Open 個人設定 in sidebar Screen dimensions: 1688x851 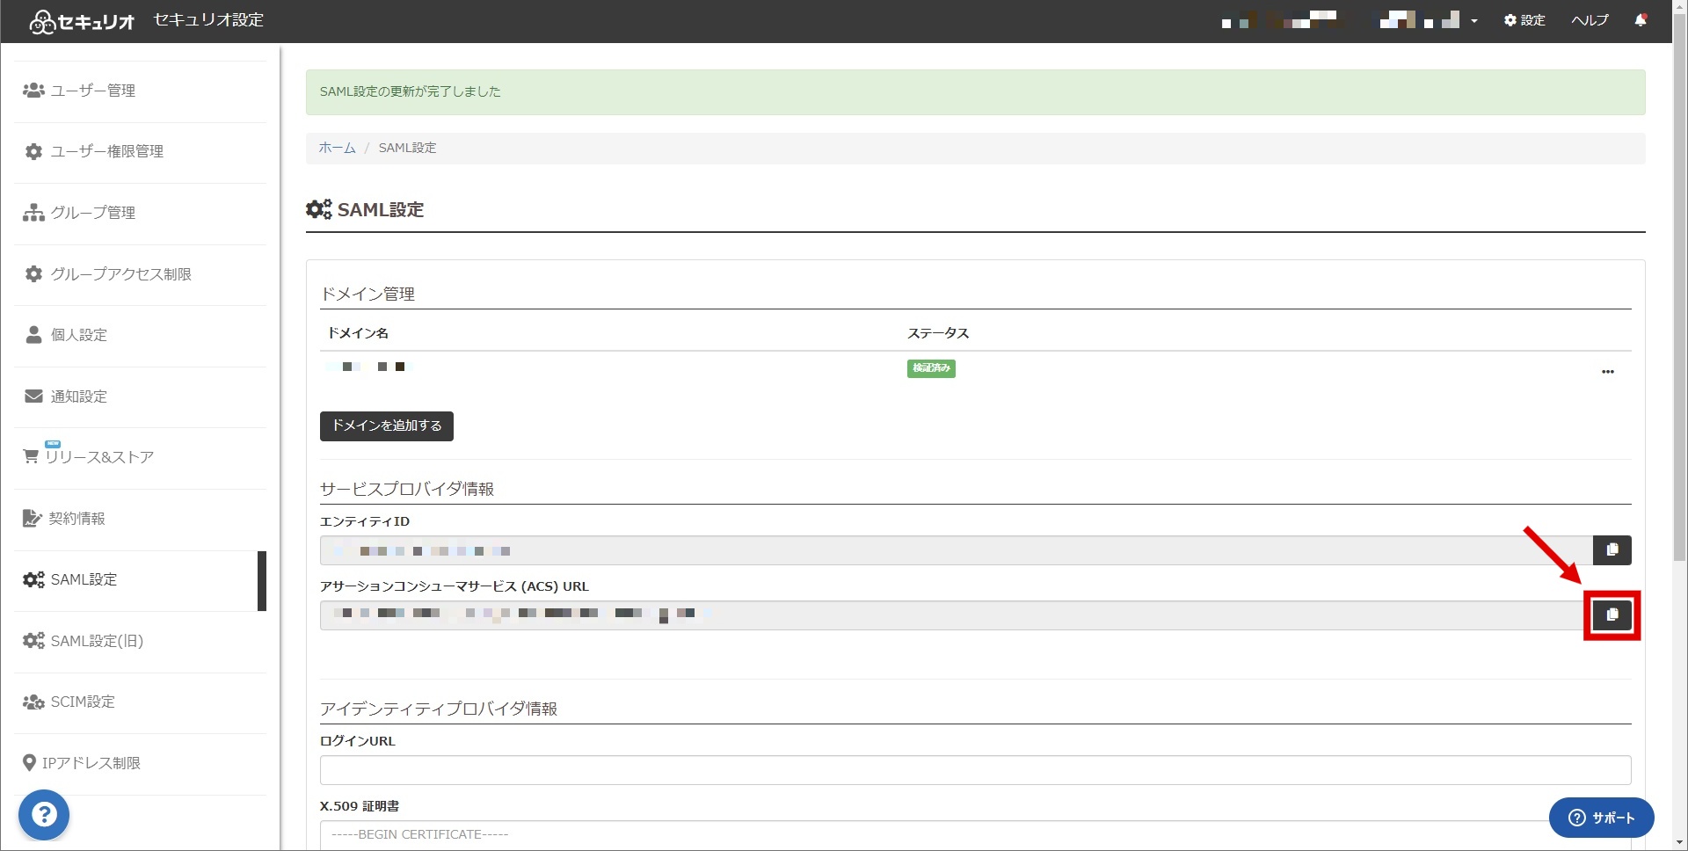click(141, 335)
